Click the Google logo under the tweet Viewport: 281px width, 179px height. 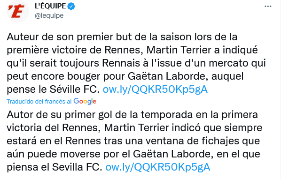[x=85, y=102]
